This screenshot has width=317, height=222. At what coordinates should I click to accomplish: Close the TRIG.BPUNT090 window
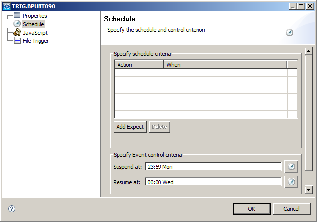(x=310, y=6)
